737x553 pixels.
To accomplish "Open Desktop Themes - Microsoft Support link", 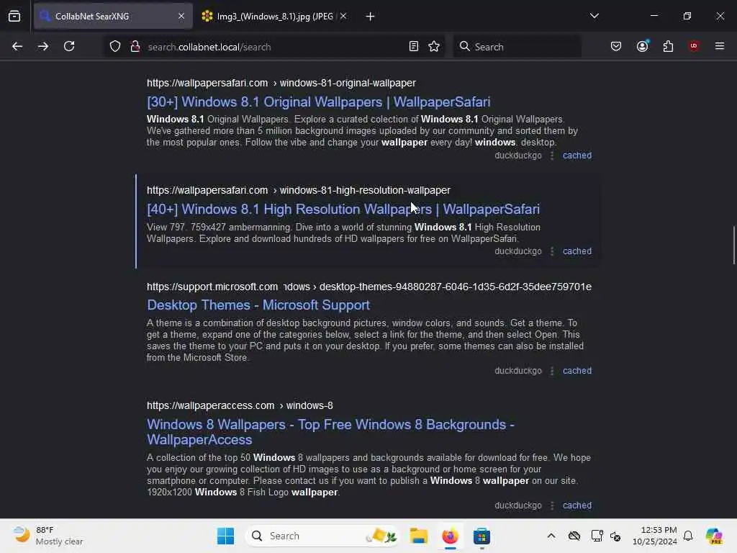I will (258, 305).
